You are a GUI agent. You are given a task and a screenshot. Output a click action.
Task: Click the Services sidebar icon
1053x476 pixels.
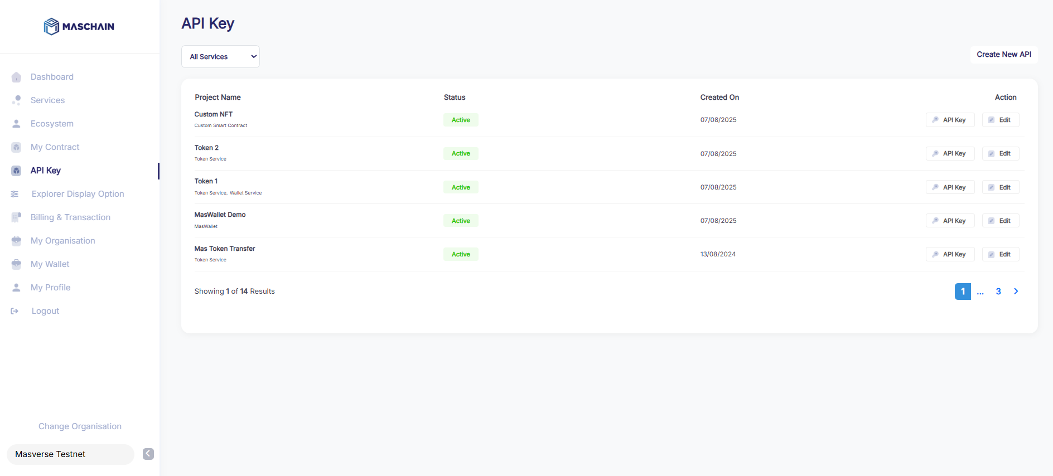pos(16,100)
